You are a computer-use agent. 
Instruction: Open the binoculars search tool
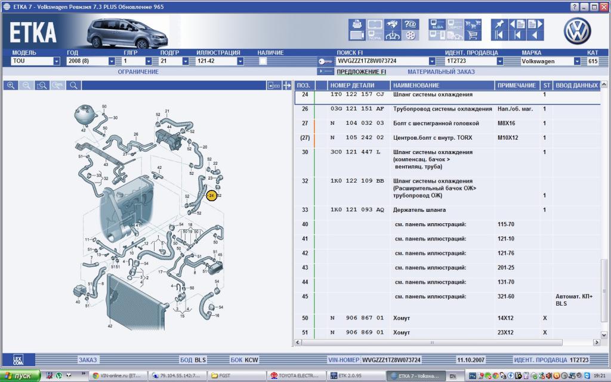(x=393, y=24)
